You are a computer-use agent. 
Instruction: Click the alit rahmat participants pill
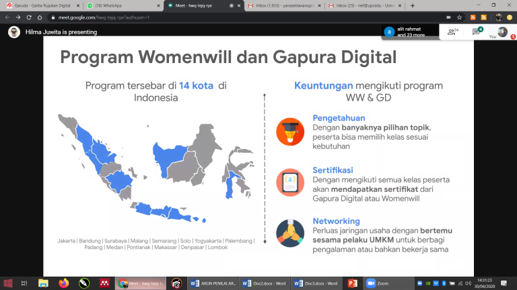coord(410,32)
